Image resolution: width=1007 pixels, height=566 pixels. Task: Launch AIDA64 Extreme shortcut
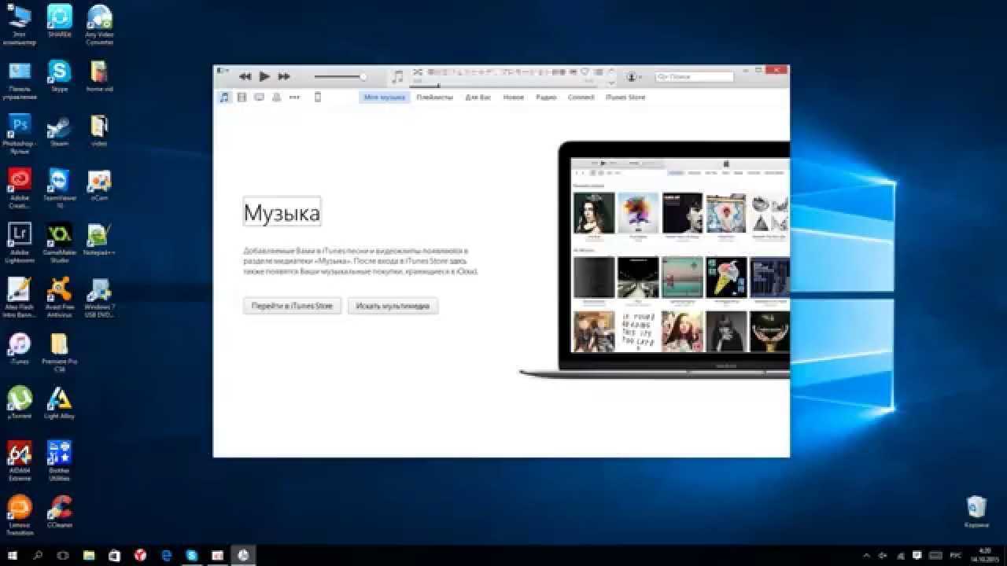coord(19,461)
